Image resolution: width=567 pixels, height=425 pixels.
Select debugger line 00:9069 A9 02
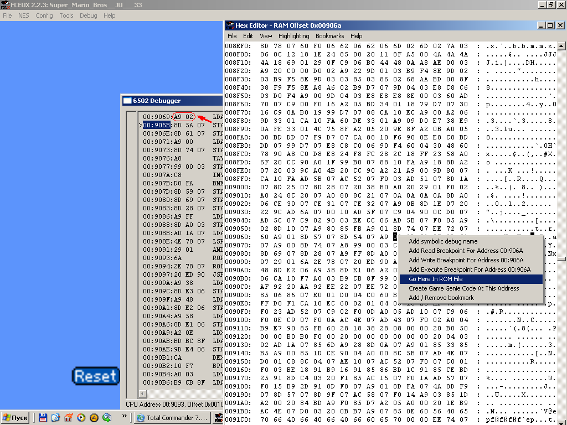tap(183, 117)
